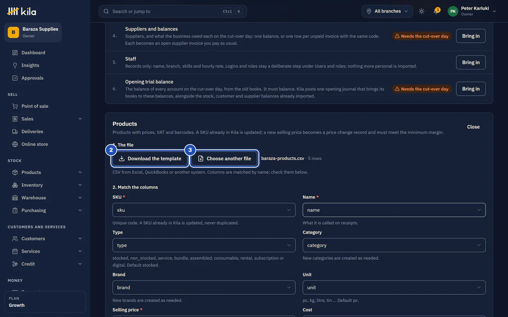This screenshot has width=508, height=317.
Task: Click the Services calendar icon
Action: point(15,251)
